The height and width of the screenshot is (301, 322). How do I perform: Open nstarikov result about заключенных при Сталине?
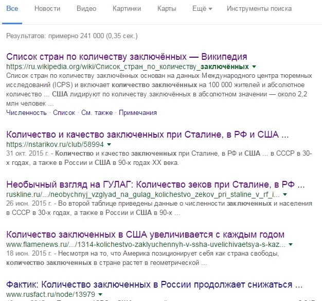(x=147, y=135)
